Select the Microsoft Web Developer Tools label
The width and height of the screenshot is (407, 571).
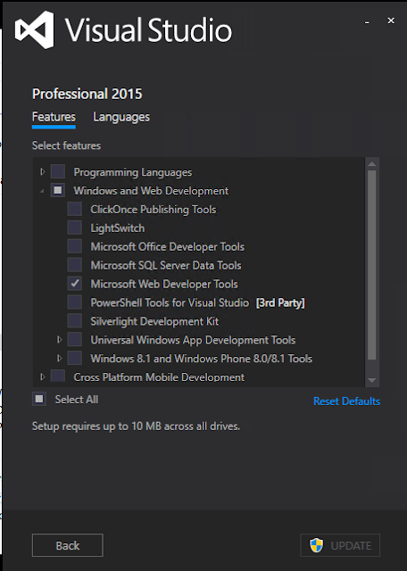[x=164, y=284]
